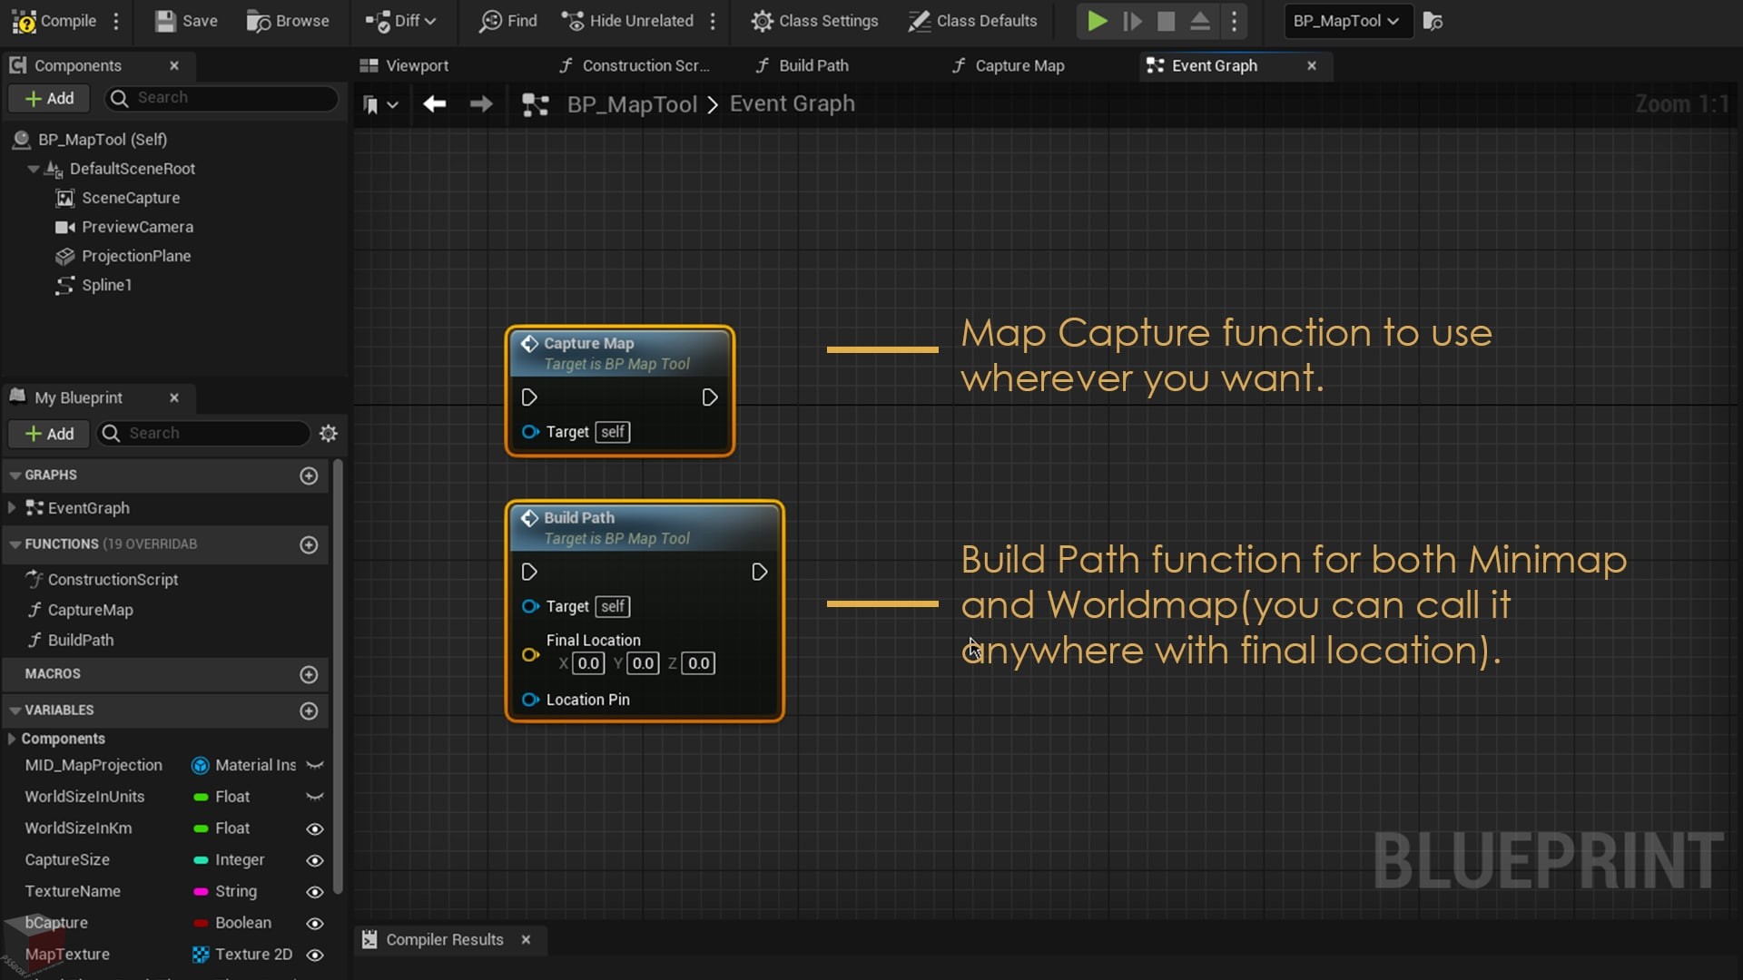Expand the MACROS section panel
Image resolution: width=1743 pixels, height=980 pixels.
(x=53, y=673)
